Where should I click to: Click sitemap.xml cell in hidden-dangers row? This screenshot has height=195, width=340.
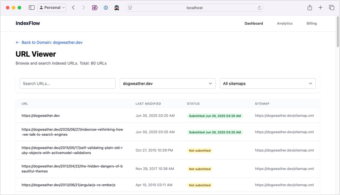(x=284, y=169)
